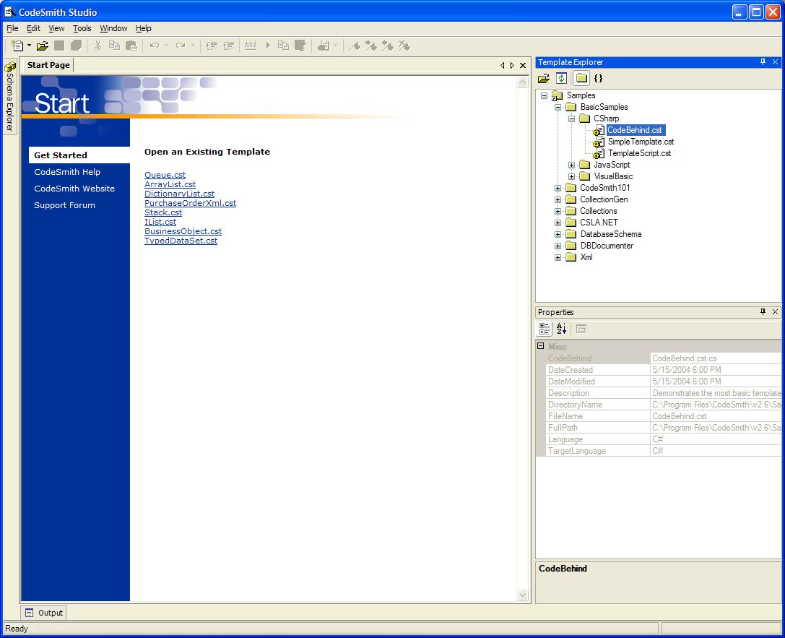Click the Copy icon next to Cut
The width and height of the screenshot is (785, 638).
[x=115, y=46]
